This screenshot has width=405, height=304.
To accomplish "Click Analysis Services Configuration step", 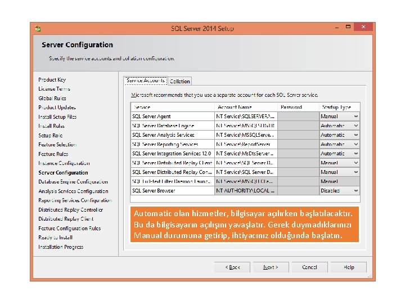I will coord(73,191).
